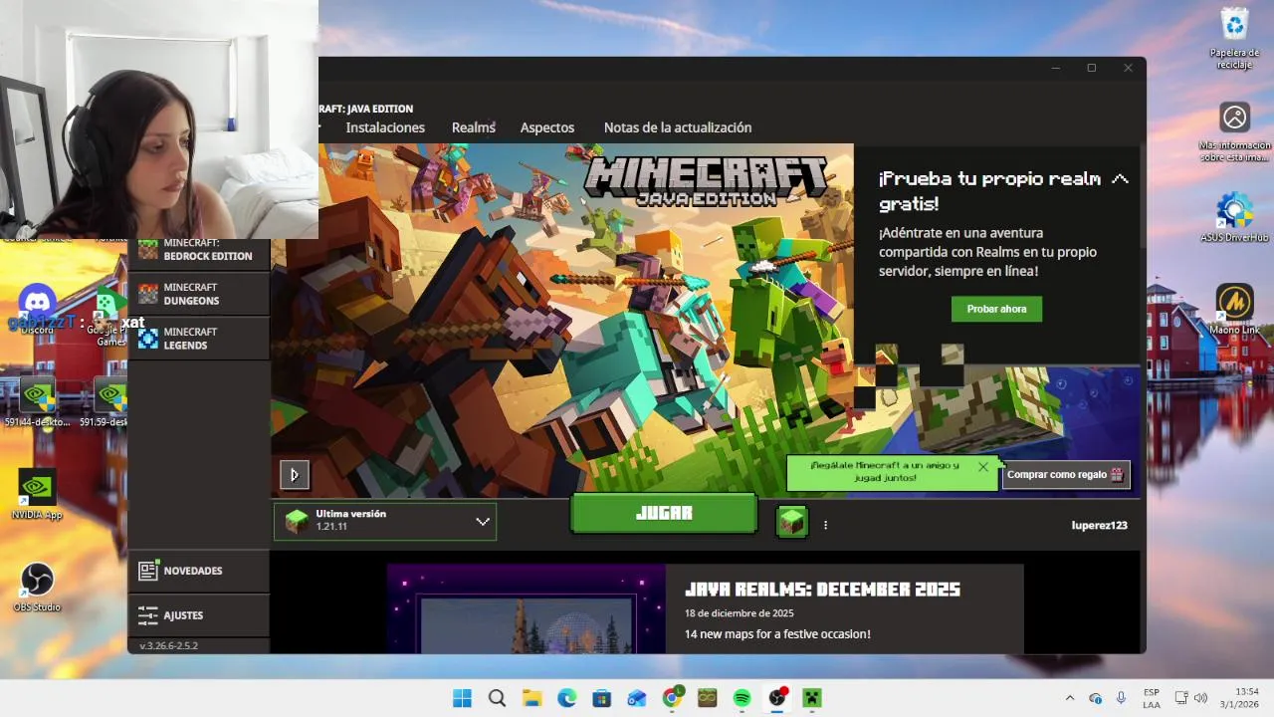
Task: Expand the Última versión 1.21.11 dropdown
Action: pyautogui.click(x=385, y=521)
